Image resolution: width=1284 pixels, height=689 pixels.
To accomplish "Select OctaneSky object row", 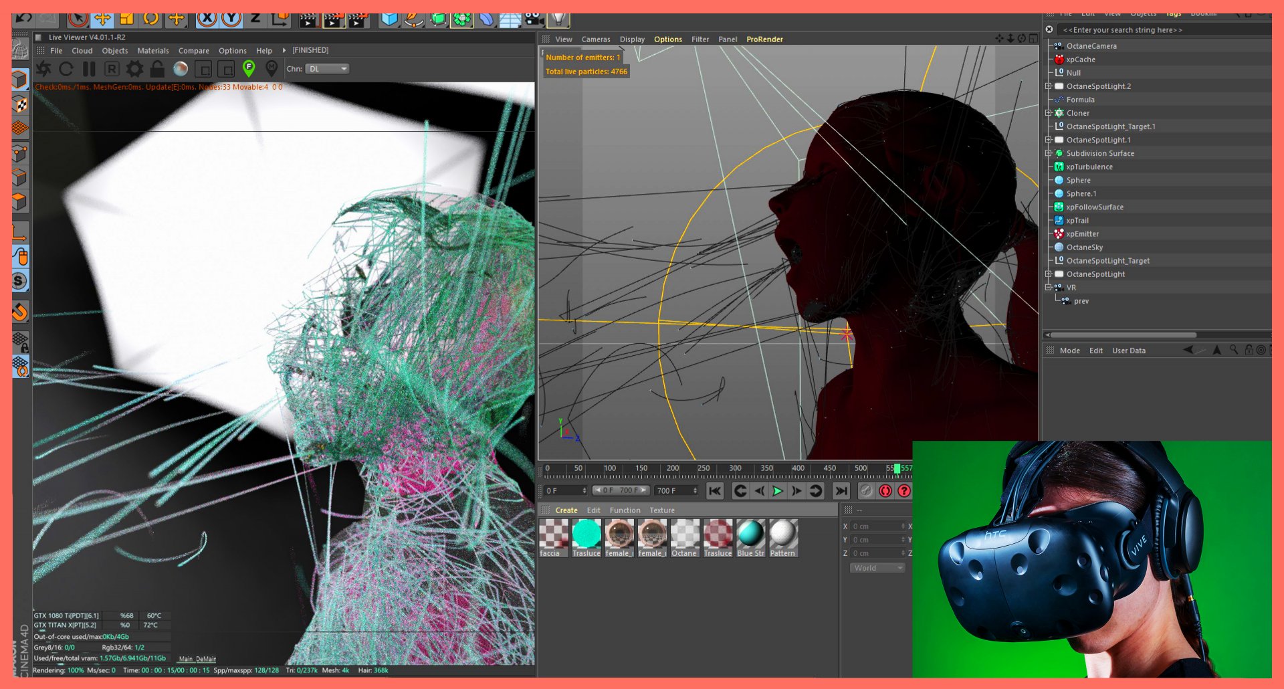I will click(1158, 248).
